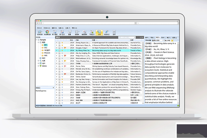Click the highlighted 引用 cite toolbar icon
This screenshot has height=138, width=207.
(x=99, y=32)
